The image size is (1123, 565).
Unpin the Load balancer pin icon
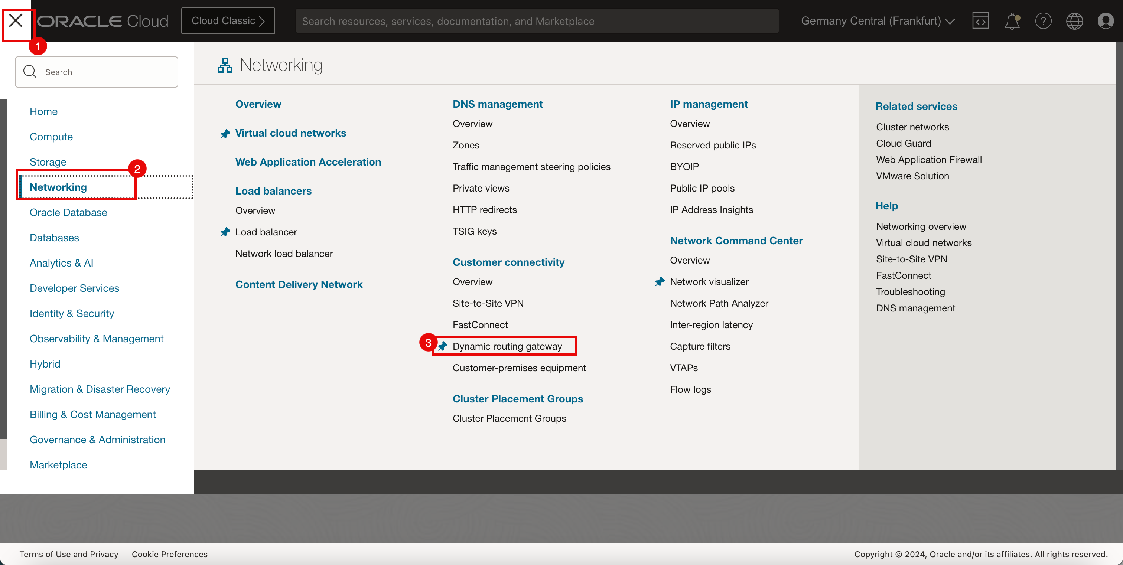pyautogui.click(x=225, y=232)
